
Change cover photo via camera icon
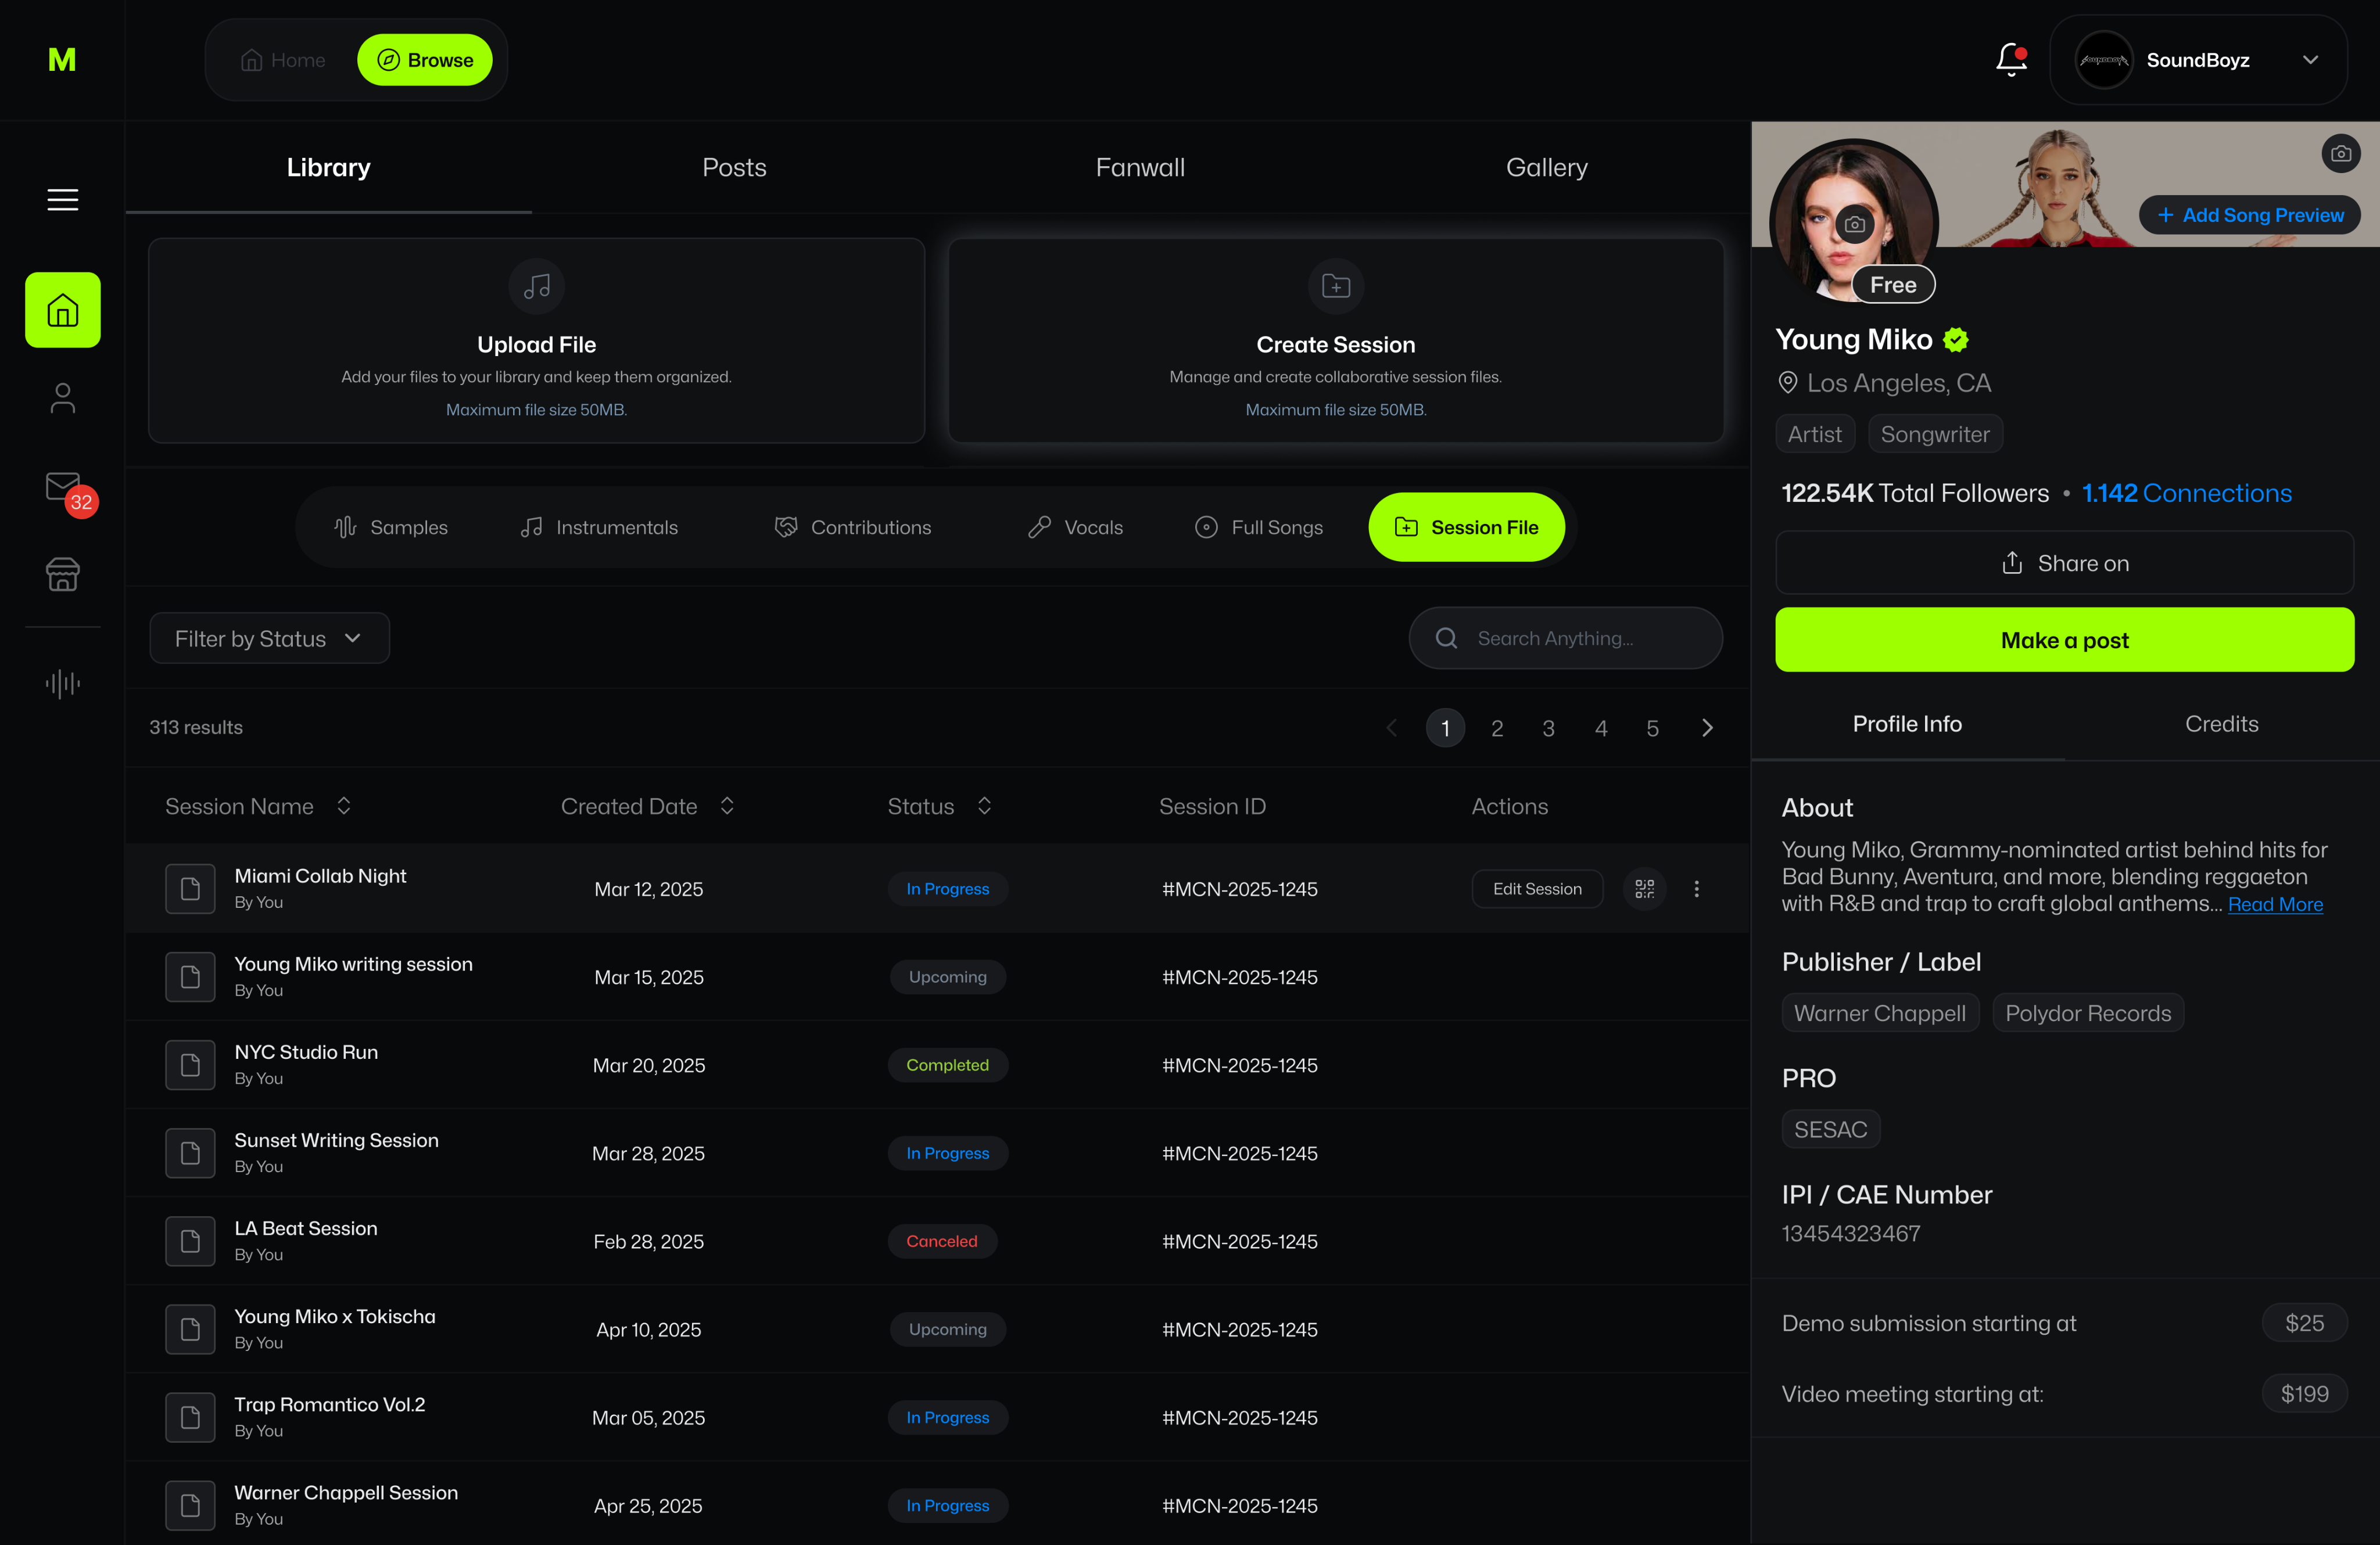[x=2340, y=154]
